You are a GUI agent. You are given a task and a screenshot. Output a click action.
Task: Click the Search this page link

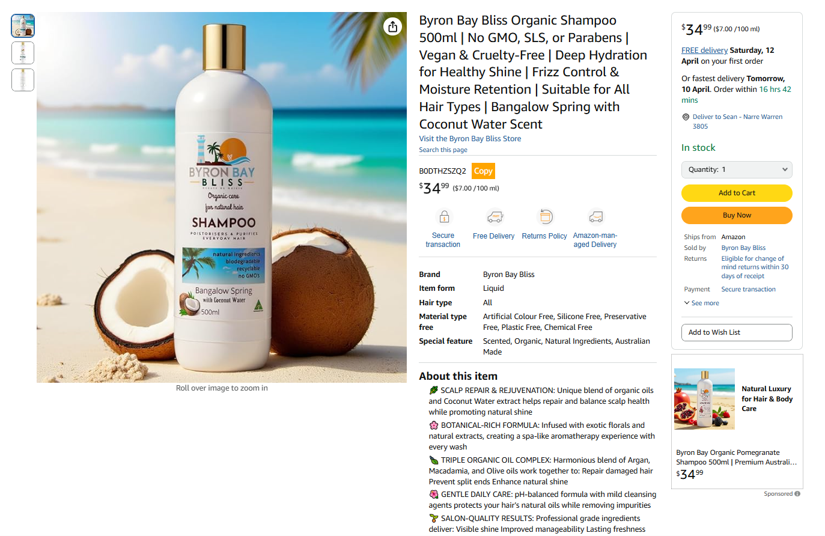tap(443, 150)
